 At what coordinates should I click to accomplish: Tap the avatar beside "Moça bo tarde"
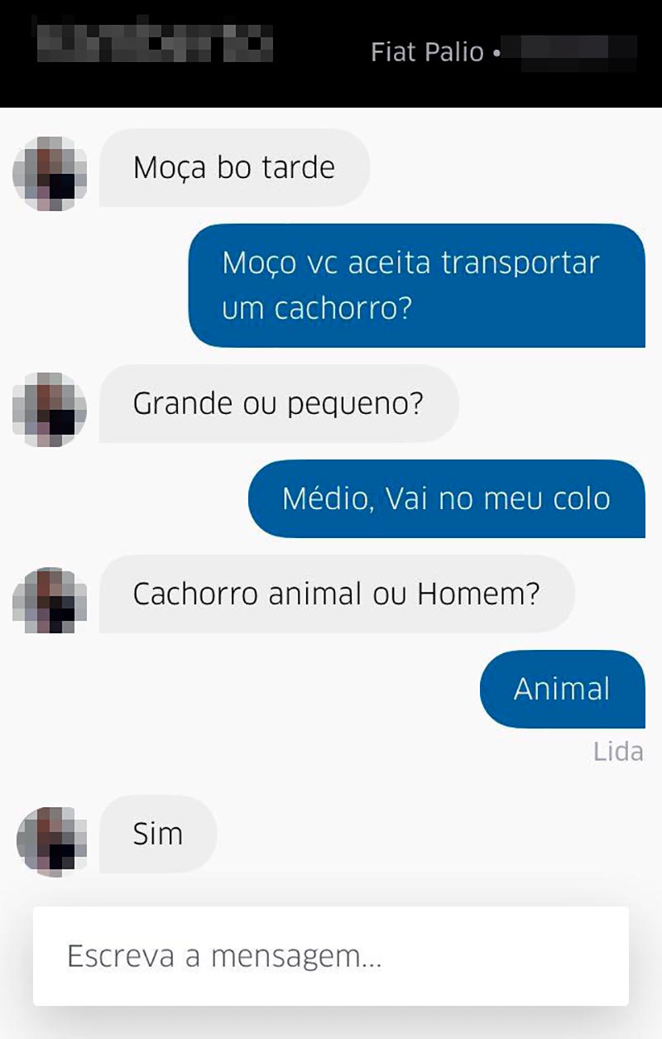pyautogui.click(x=50, y=174)
